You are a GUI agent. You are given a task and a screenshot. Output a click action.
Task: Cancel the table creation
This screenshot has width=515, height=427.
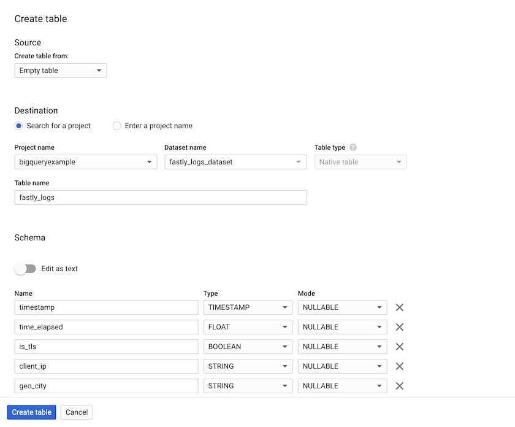(x=76, y=412)
